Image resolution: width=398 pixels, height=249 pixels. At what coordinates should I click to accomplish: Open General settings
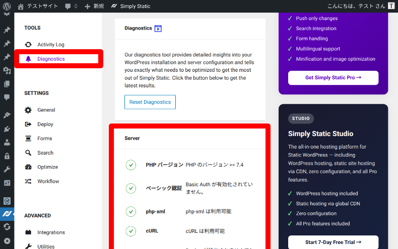coord(46,110)
